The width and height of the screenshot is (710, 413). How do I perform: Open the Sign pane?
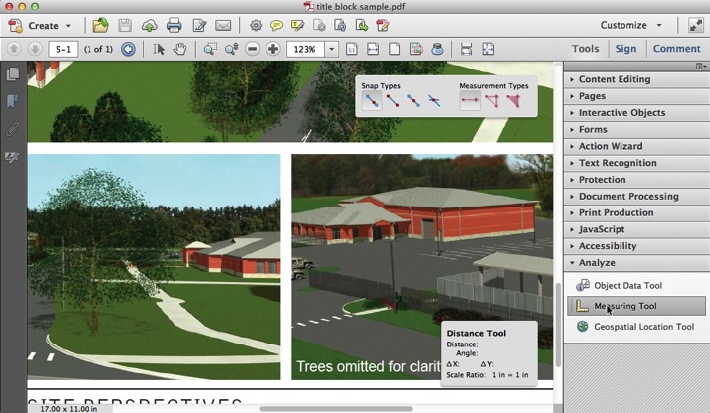pyautogui.click(x=625, y=48)
